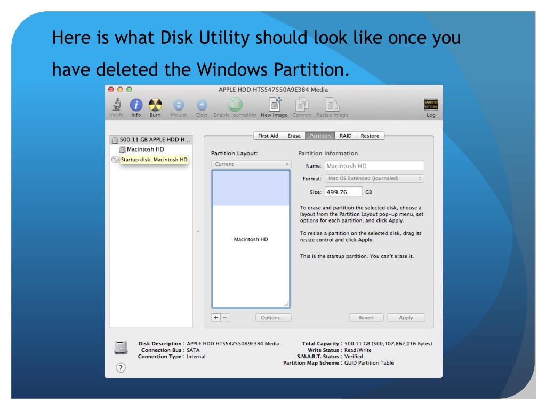
Task: Open the Partition Layout Current dropdown
Action: click(x=251, y=164)
